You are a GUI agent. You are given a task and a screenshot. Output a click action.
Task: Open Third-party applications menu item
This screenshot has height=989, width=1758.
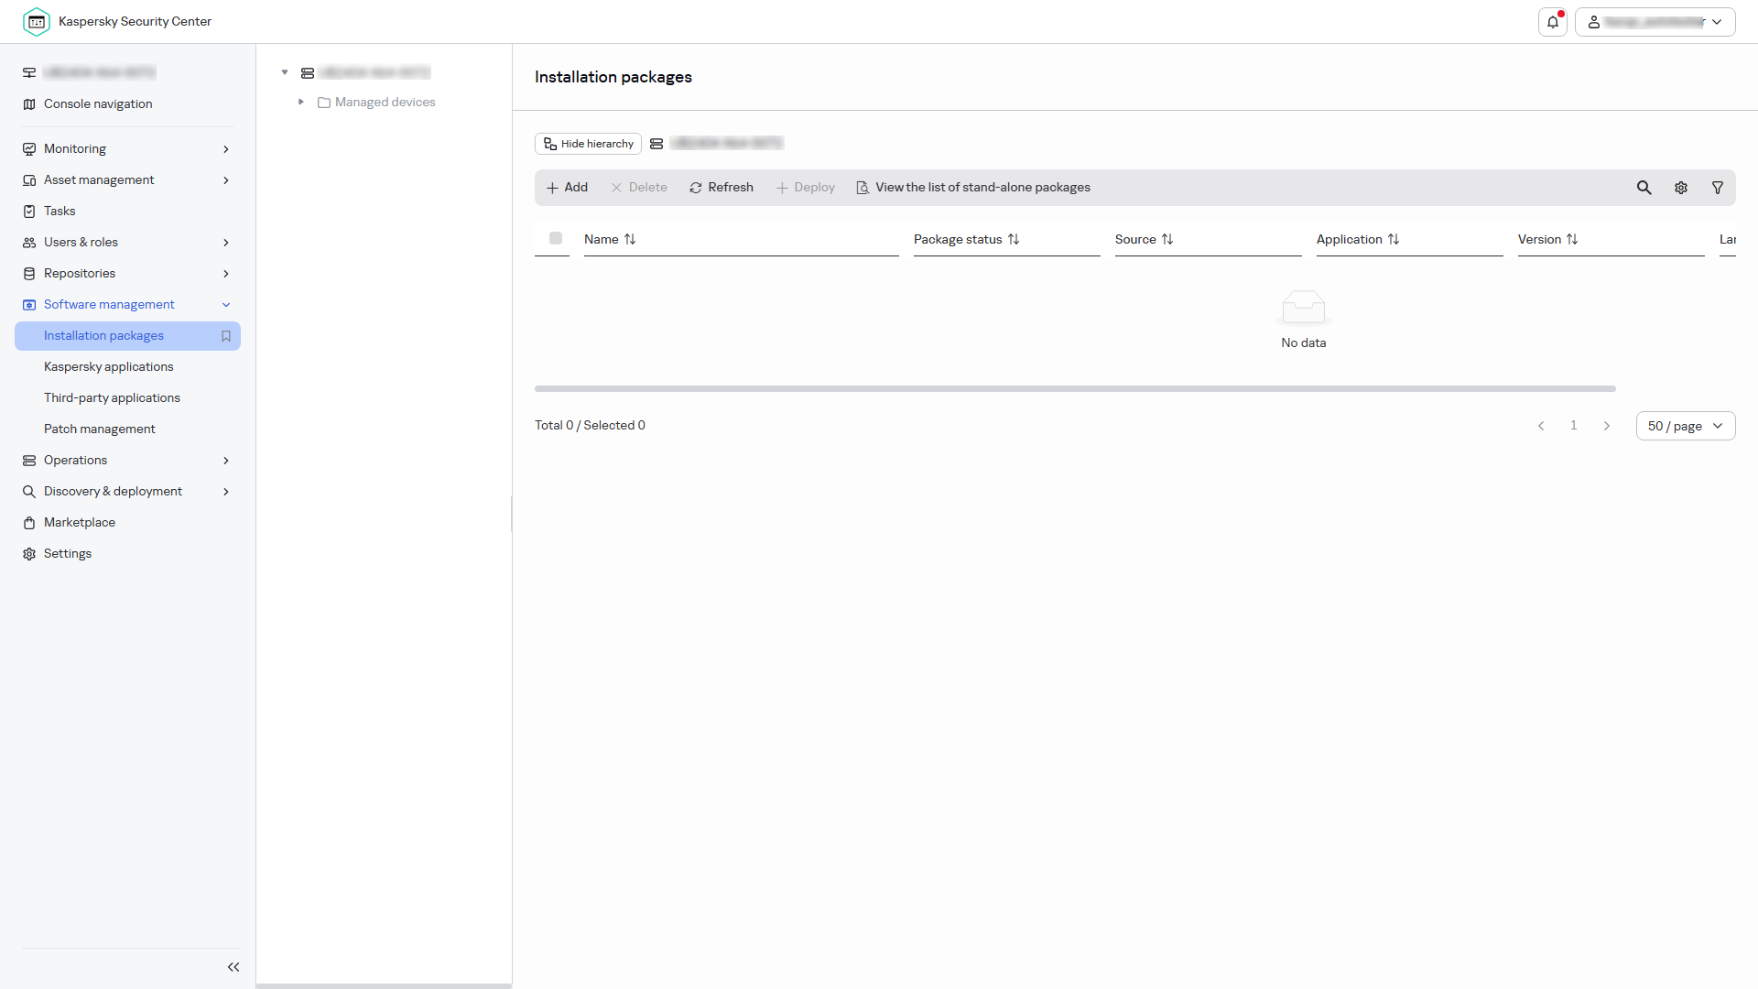(112, 398)
